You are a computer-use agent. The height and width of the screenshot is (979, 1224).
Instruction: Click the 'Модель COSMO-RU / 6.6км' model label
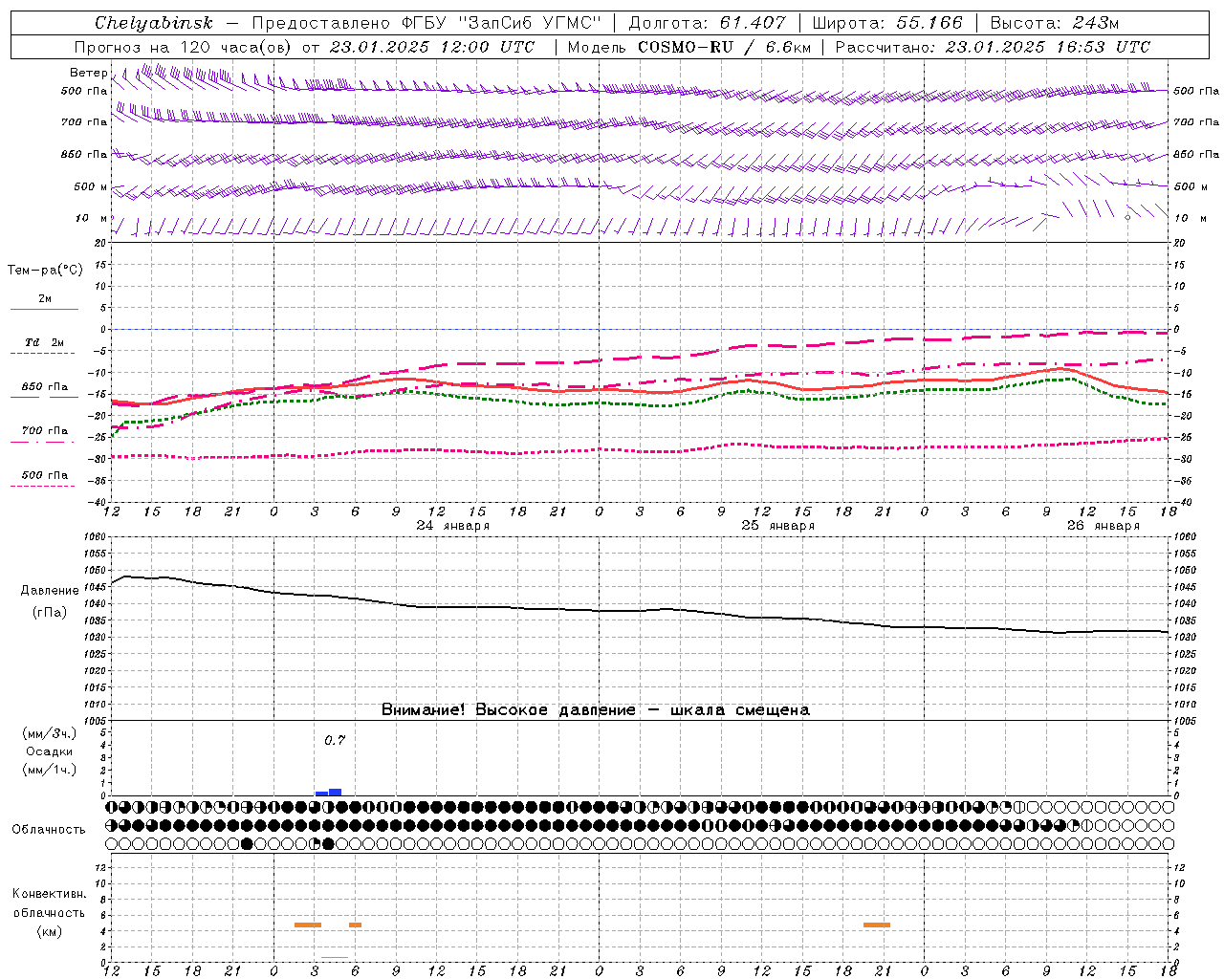pos(688,47)
